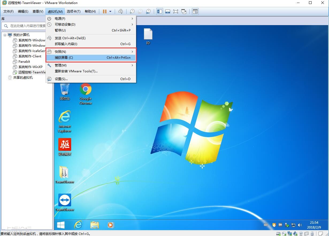Click the Google Chrome desktop icon
Screen dimensions: 329x236
click(86, 94)
